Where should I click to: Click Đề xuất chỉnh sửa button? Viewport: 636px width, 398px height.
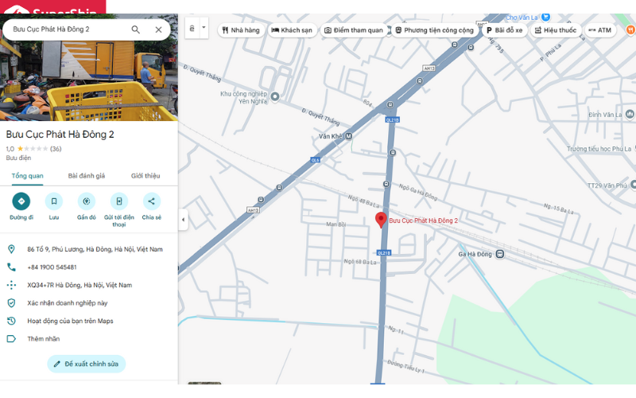pyautogui.click(x=87, y=364)
